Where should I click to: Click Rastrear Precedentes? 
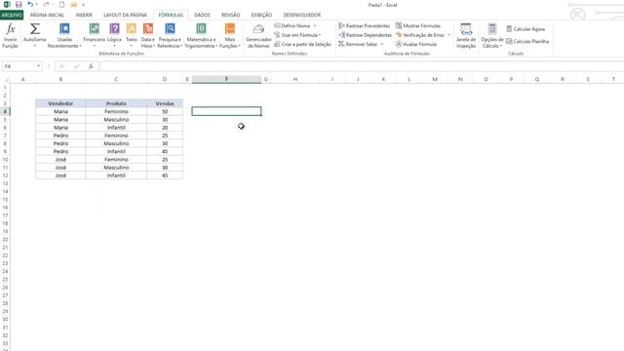point(364,26)
